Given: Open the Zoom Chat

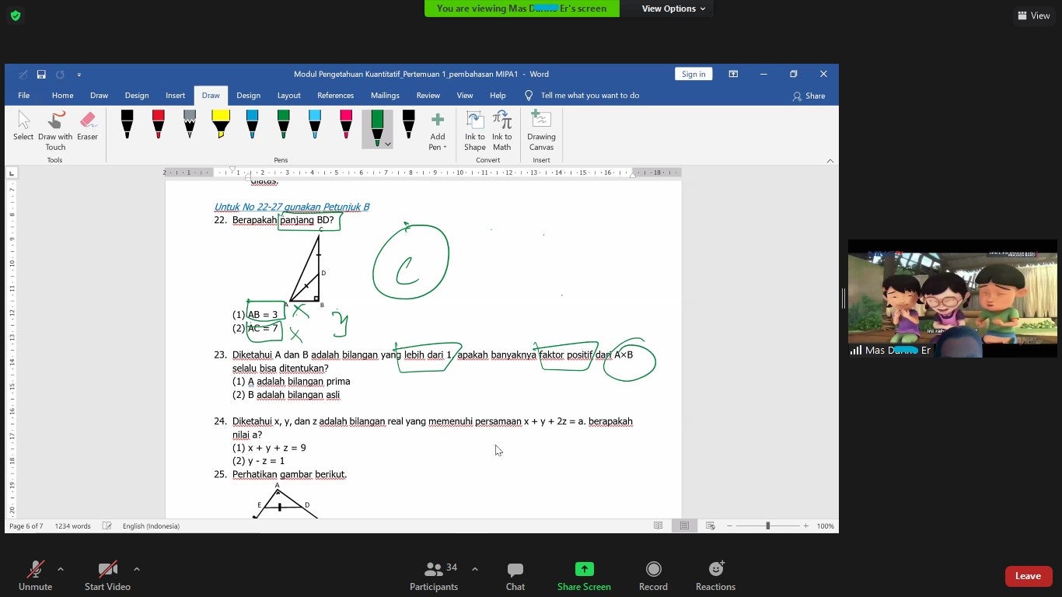Looking at the screenshot, I should (515, 576).
